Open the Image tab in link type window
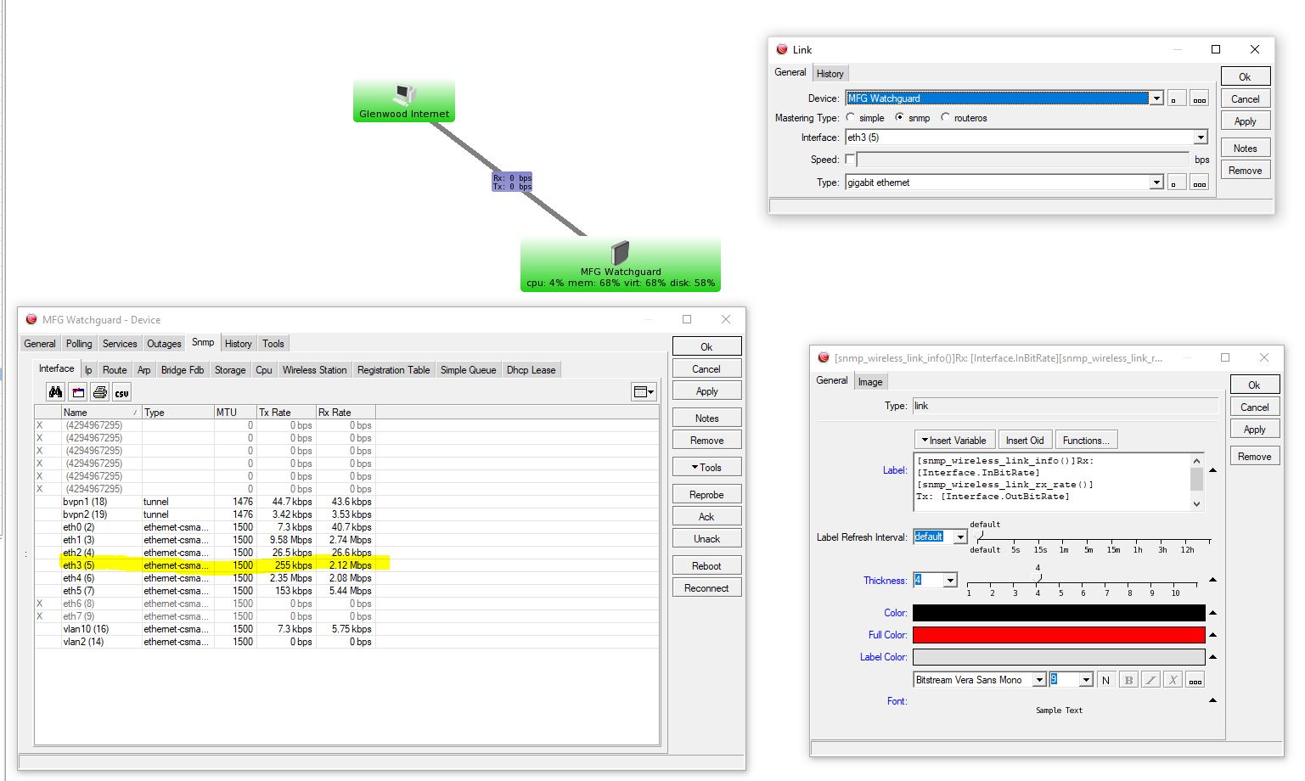 (x=870, y=382)
